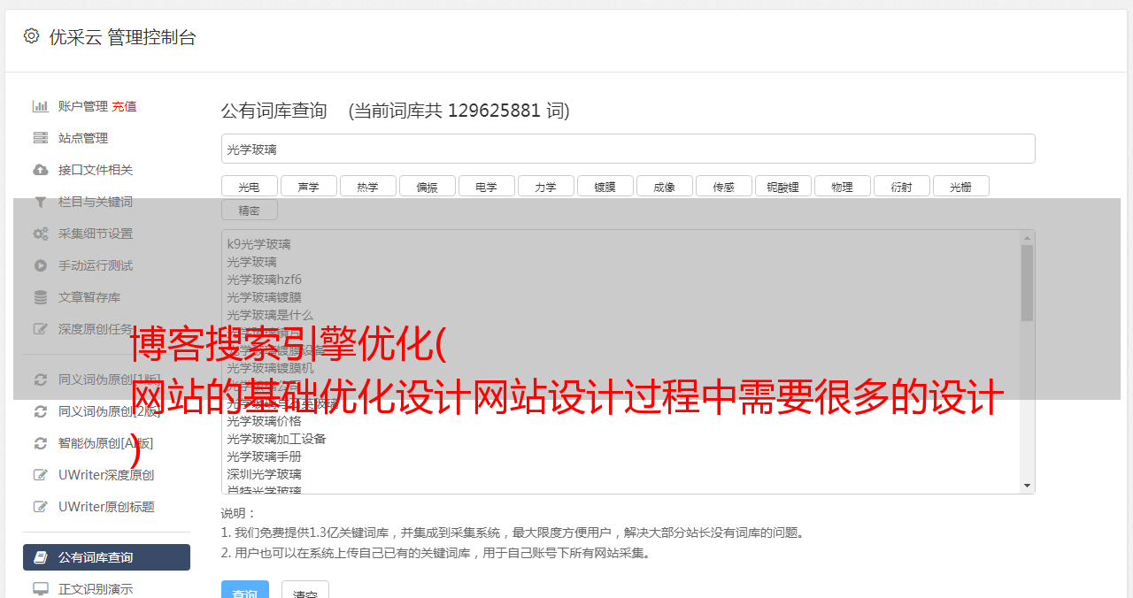The image size is (1133, 598).
Task: Open 正文识别演示 via its monitor icon
Action: click(x=41, y=589)
